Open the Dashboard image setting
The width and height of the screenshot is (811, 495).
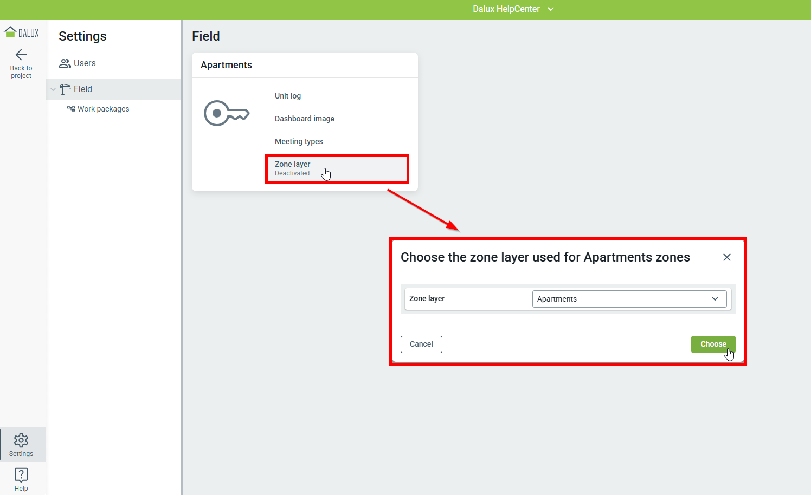pyautogui.click(x=305, y=119)
